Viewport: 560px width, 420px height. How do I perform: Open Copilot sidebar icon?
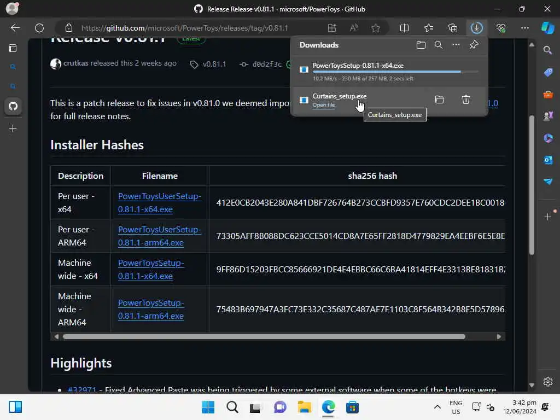click(548, 28)
